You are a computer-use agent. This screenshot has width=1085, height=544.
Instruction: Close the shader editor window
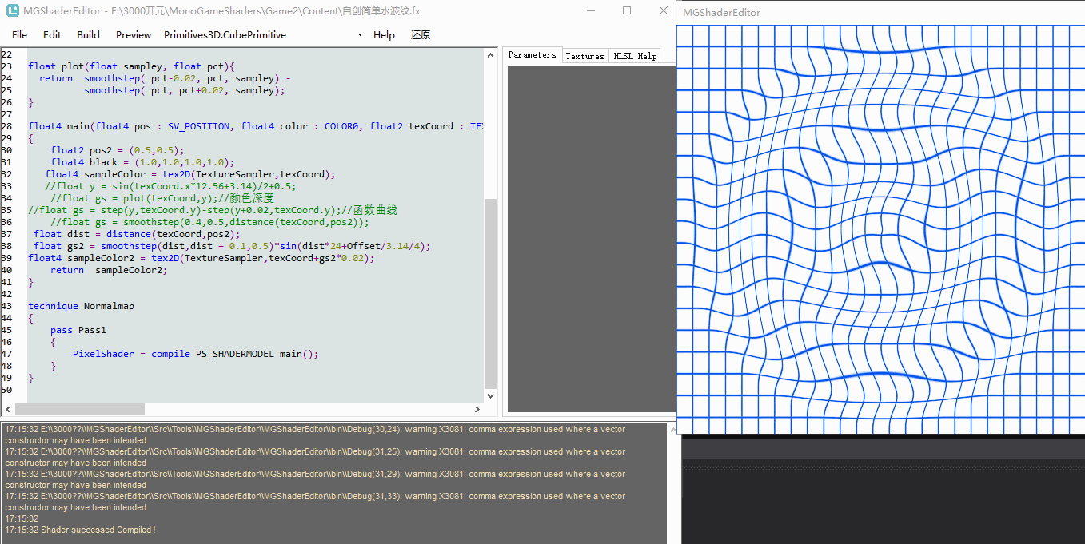pos(663,11)
